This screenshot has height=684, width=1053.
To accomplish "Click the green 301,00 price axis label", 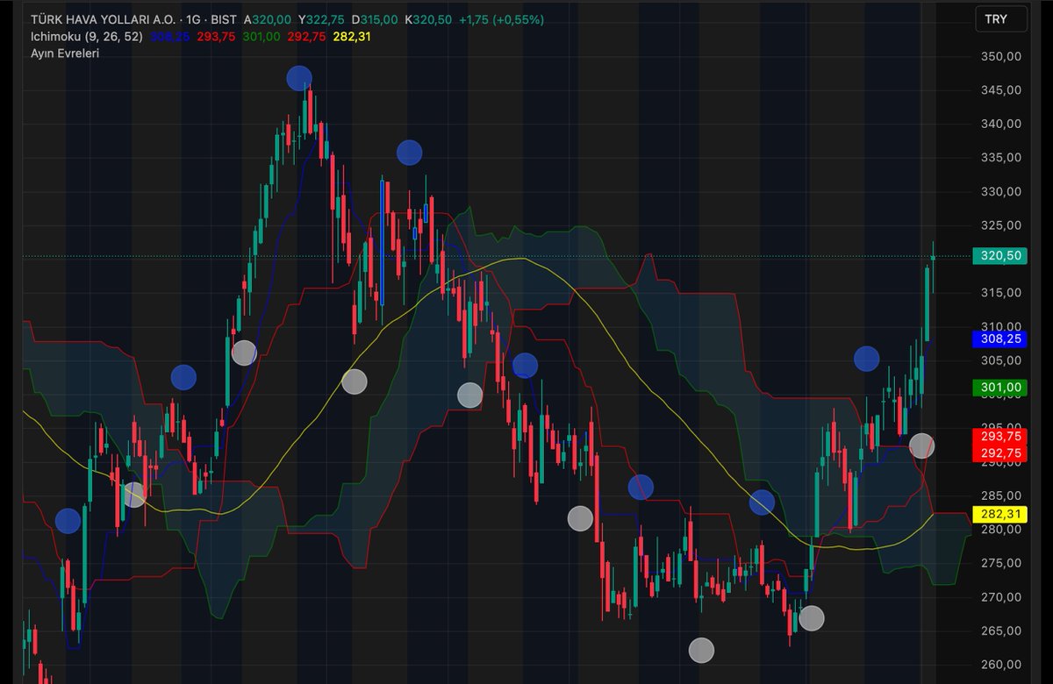I will (1001, 387).
